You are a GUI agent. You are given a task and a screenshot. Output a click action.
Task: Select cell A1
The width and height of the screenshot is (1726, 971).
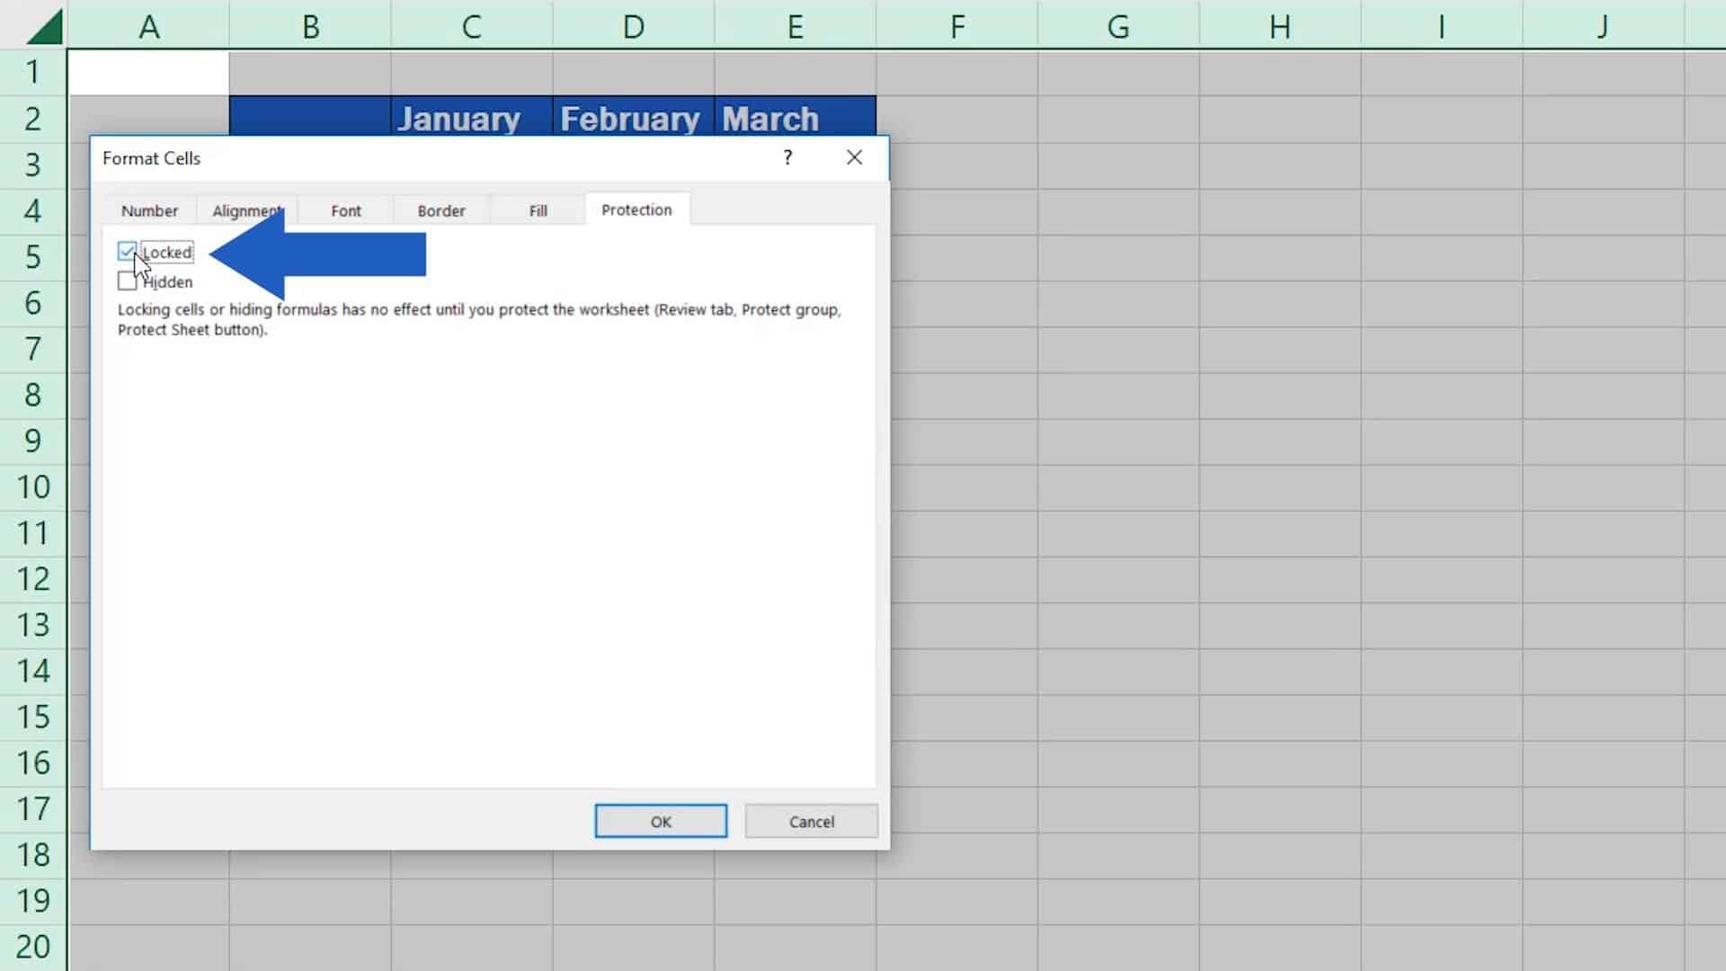[x=148, y=72]
